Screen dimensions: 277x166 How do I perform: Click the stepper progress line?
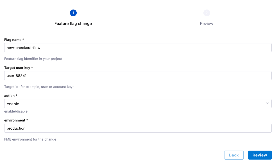pos(140,13)
